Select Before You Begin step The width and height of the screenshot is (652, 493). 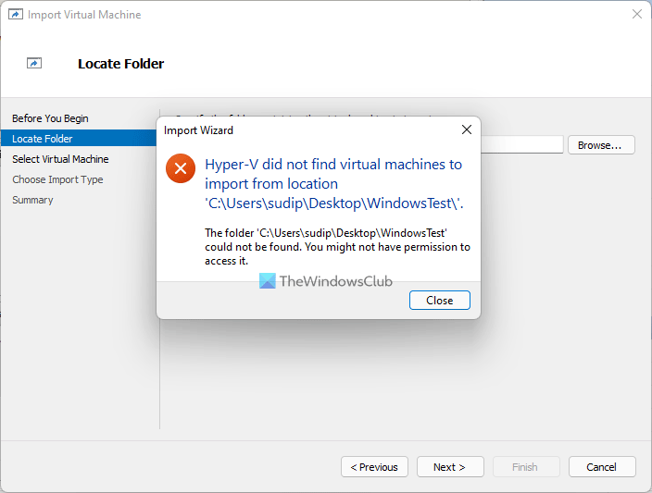(50, 118)
